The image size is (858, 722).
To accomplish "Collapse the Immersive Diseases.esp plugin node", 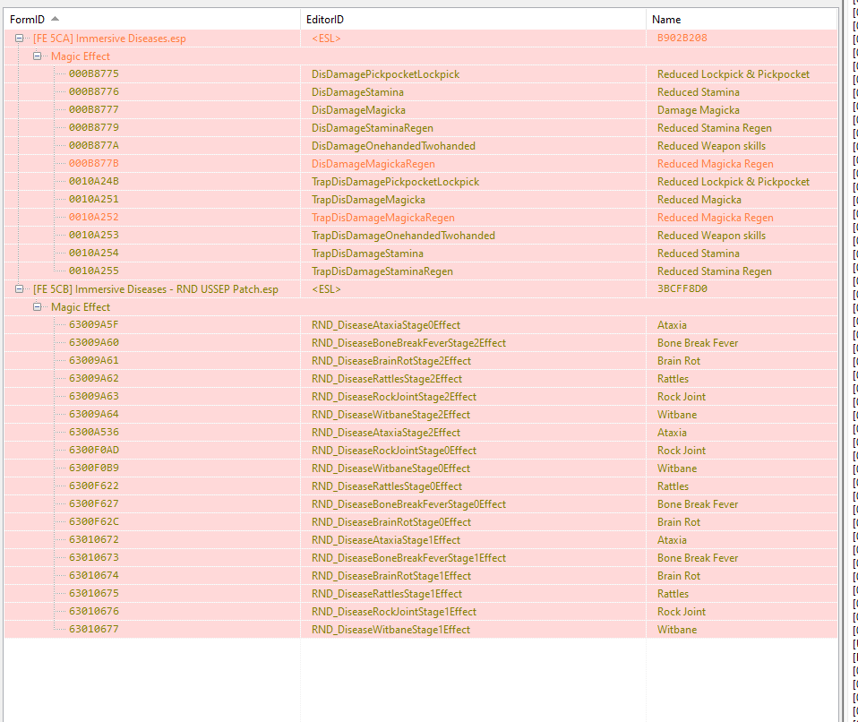I will 19,39.
